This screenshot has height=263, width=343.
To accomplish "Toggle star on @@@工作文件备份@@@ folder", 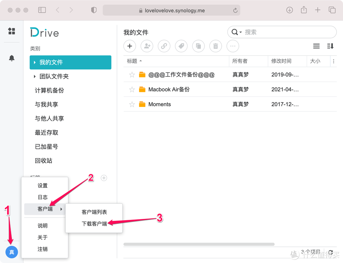I will [x=132, y=75].
